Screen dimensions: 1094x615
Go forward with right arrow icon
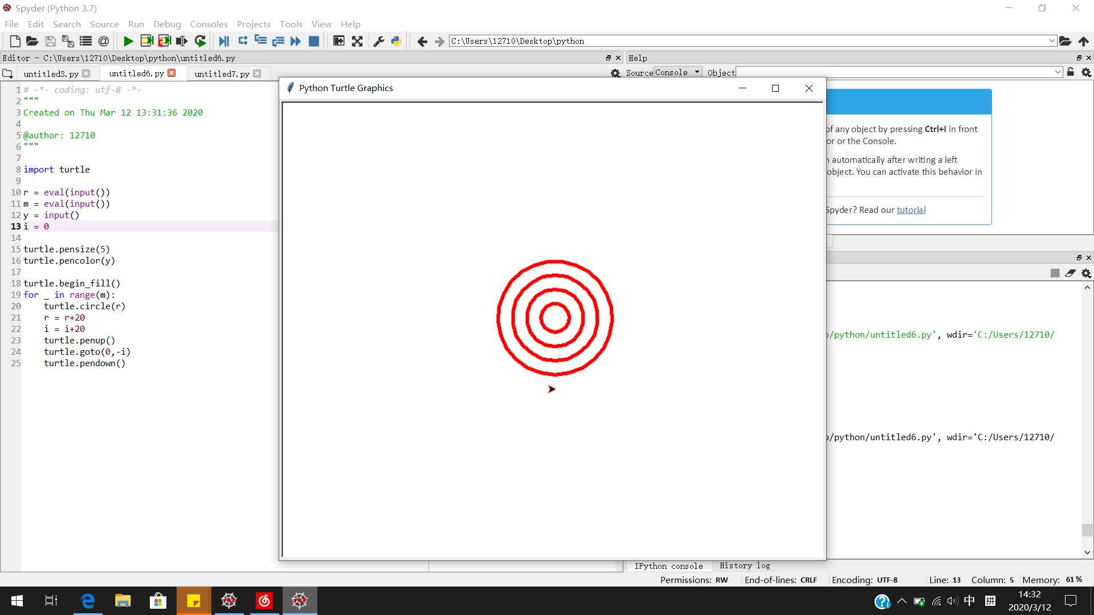439,41
